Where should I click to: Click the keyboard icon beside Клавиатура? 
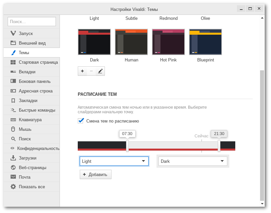click(13, 120)
